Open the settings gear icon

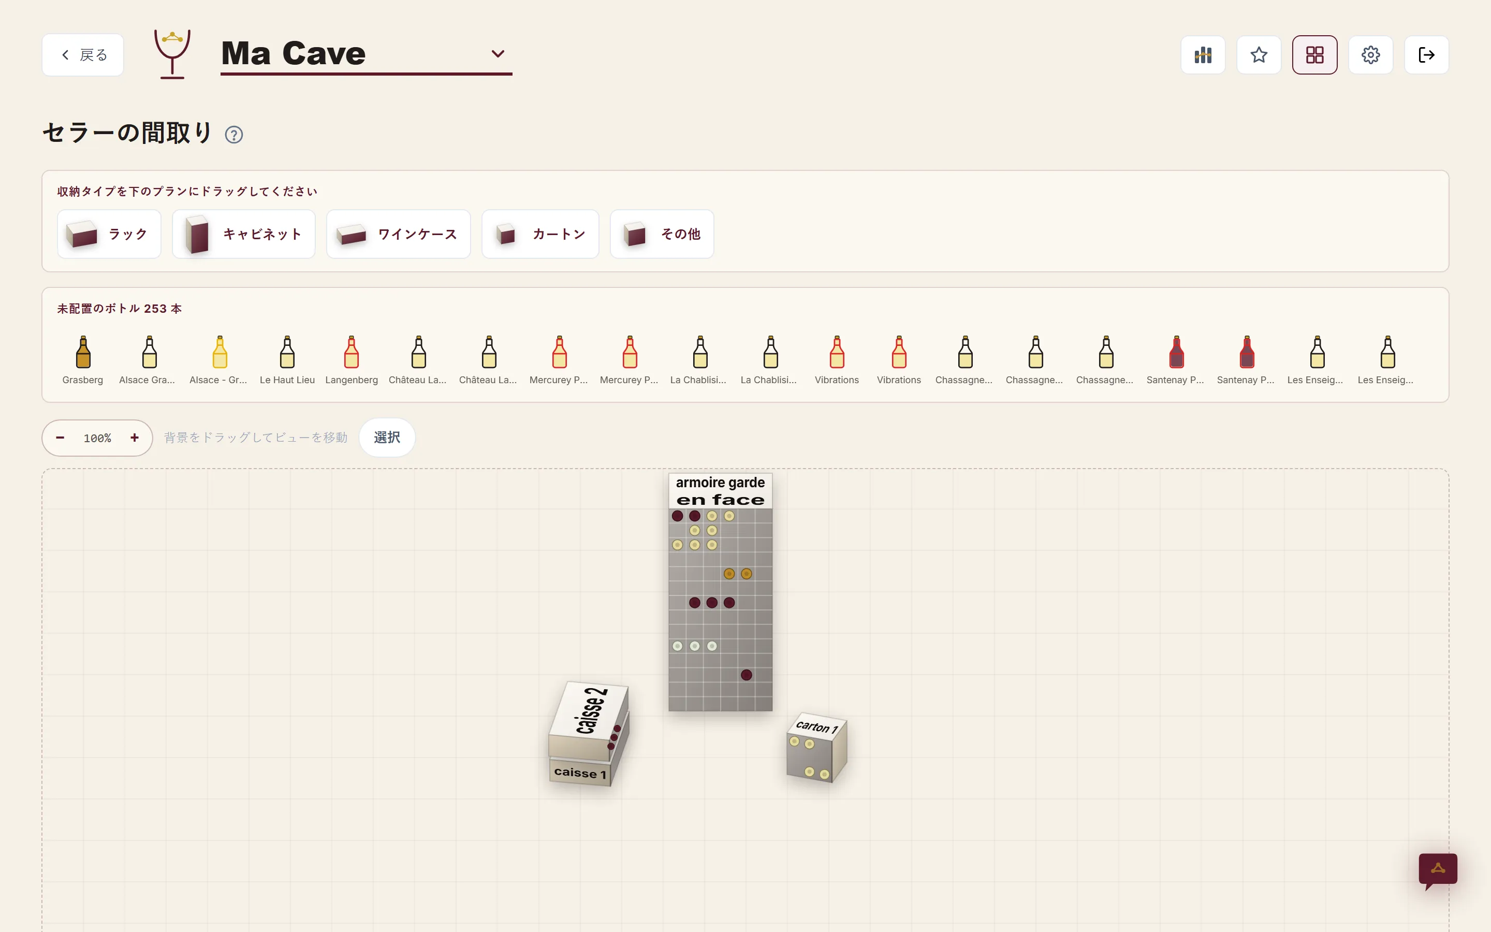1371,55
